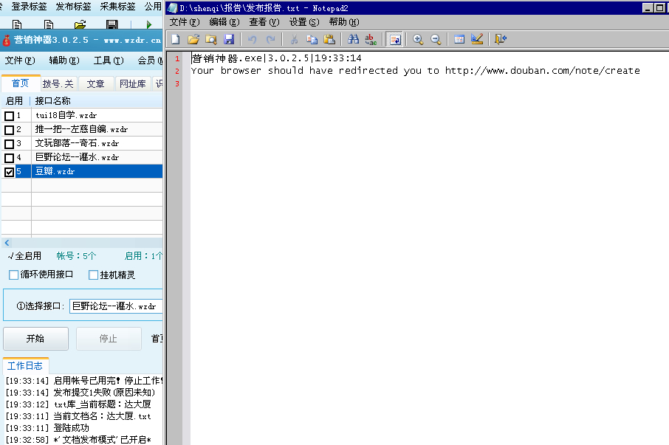Check the tui18自学.wzdr row checkbox

point(10,116)
